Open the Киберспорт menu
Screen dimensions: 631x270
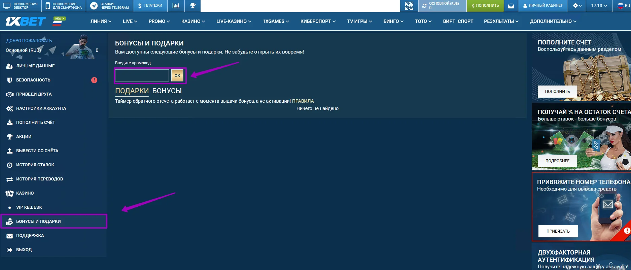tap(318, 21)
